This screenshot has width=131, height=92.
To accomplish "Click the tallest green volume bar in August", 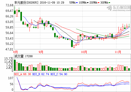I will 15,65.
